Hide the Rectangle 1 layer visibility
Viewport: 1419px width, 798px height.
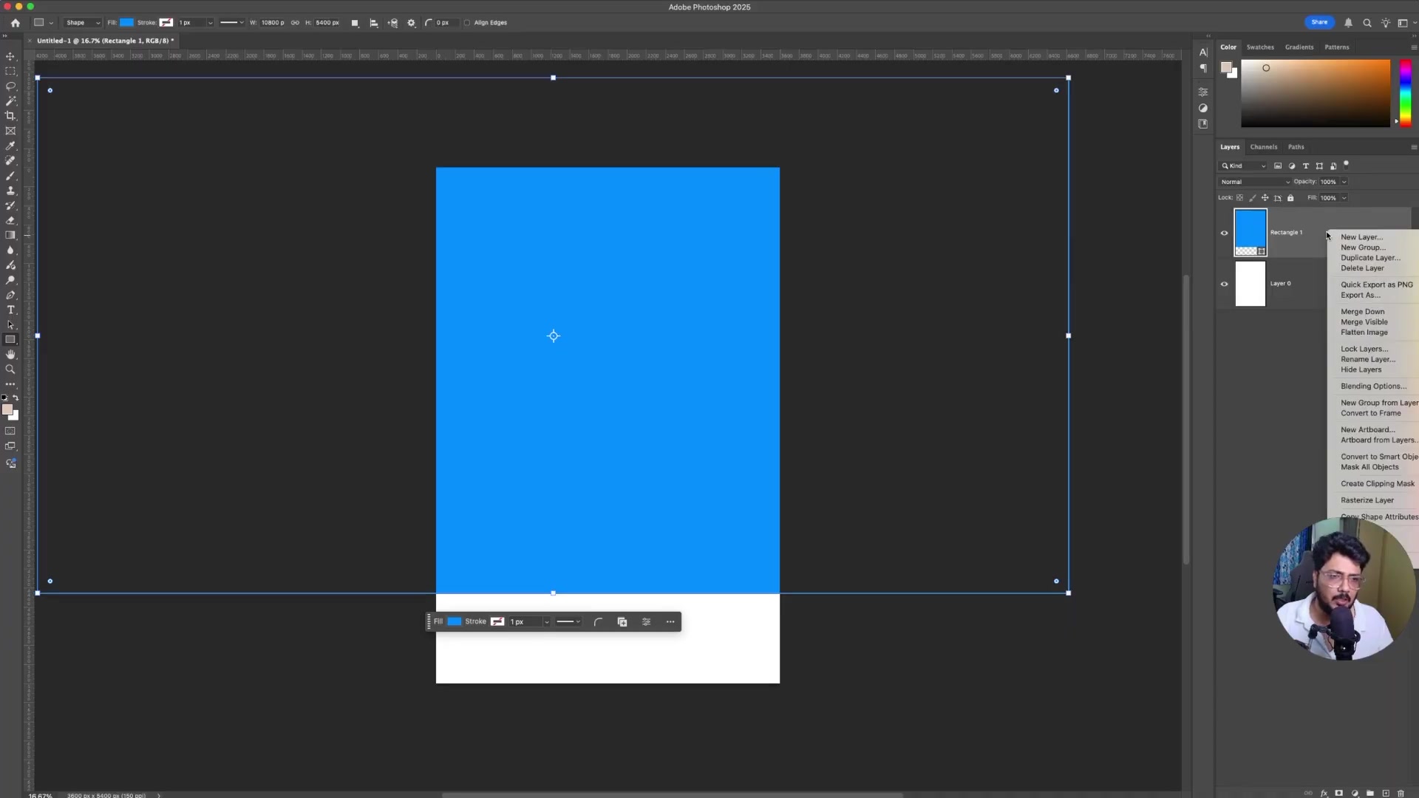(x=1224, y=233)
